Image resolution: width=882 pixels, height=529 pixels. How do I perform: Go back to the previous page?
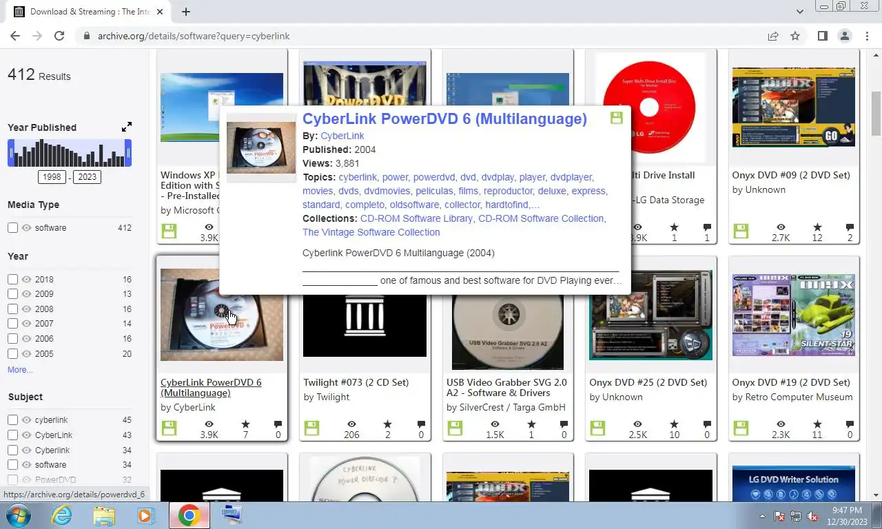tap(15, 36)
